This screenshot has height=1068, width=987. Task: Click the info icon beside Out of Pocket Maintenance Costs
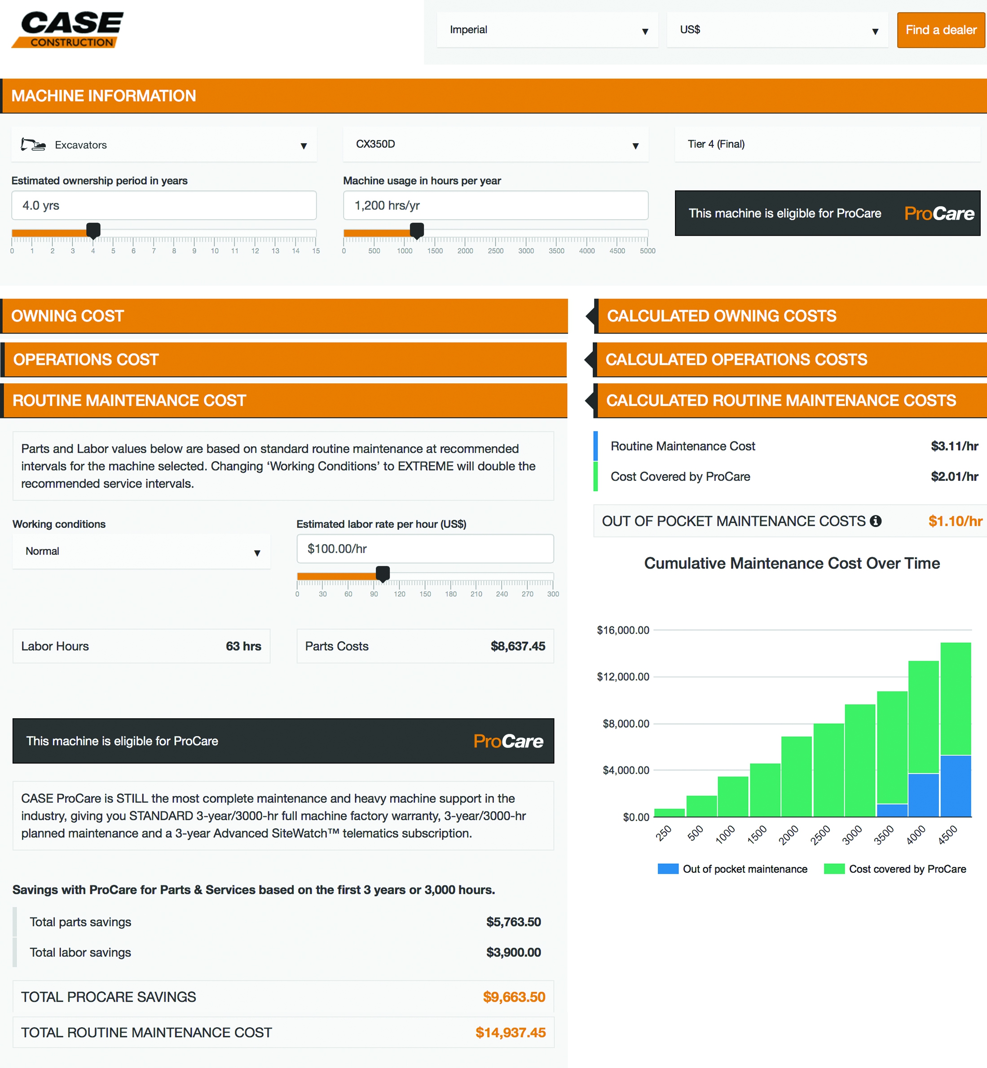click(875, 521)
